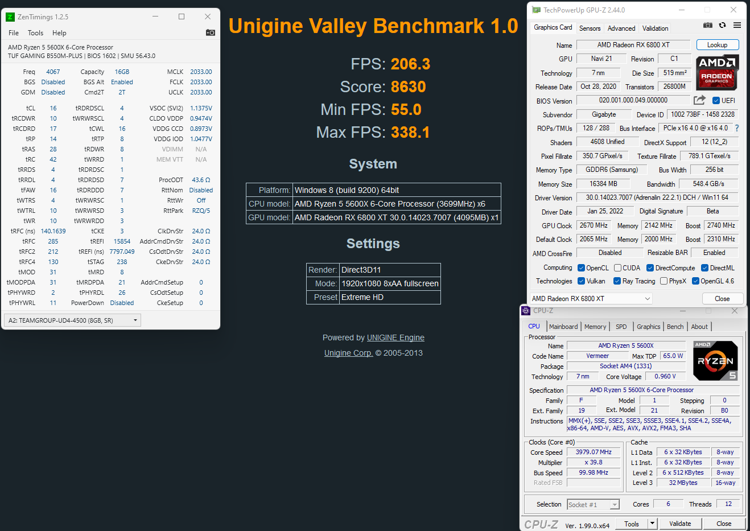Click the Preset cell Extreme HD

pyautogui.click(x=390, y=297)
